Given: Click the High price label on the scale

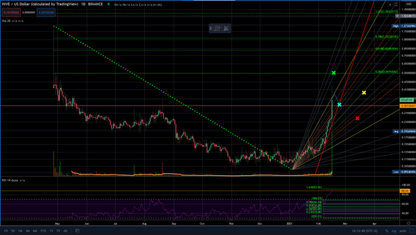Looking at the screenshot, I should (404, 26).
